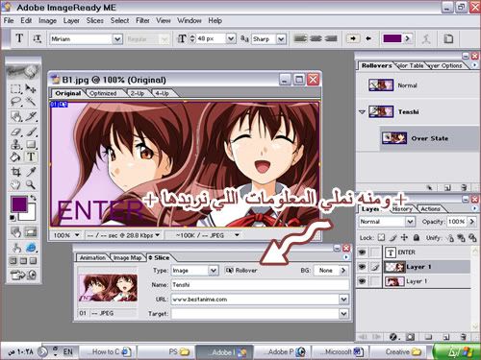This screenshot has height=360, width=481.
Task: Select the Magic Wand tool
Action: [x=31, y=102]
